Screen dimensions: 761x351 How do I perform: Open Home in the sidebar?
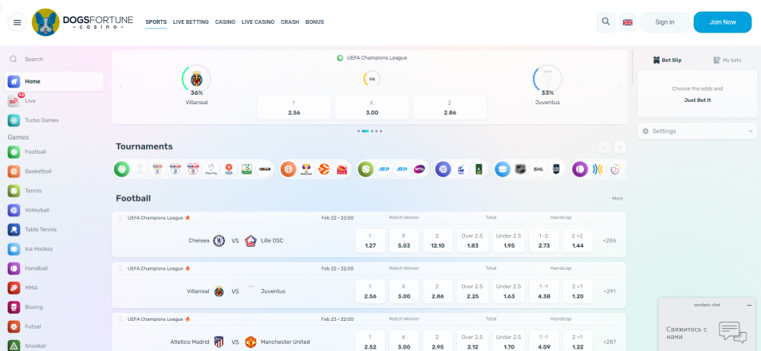click(54, 81)
